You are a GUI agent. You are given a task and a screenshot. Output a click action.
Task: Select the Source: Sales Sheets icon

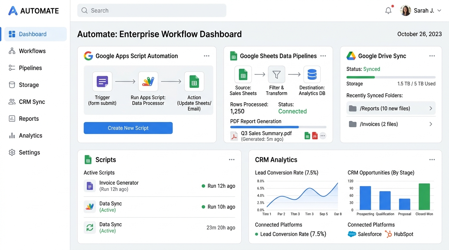[243, 75]
